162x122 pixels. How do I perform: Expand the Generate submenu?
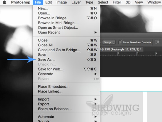66,74
